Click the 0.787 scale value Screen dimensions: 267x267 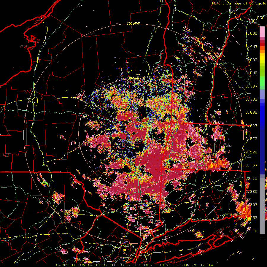[x=251, y=86]
